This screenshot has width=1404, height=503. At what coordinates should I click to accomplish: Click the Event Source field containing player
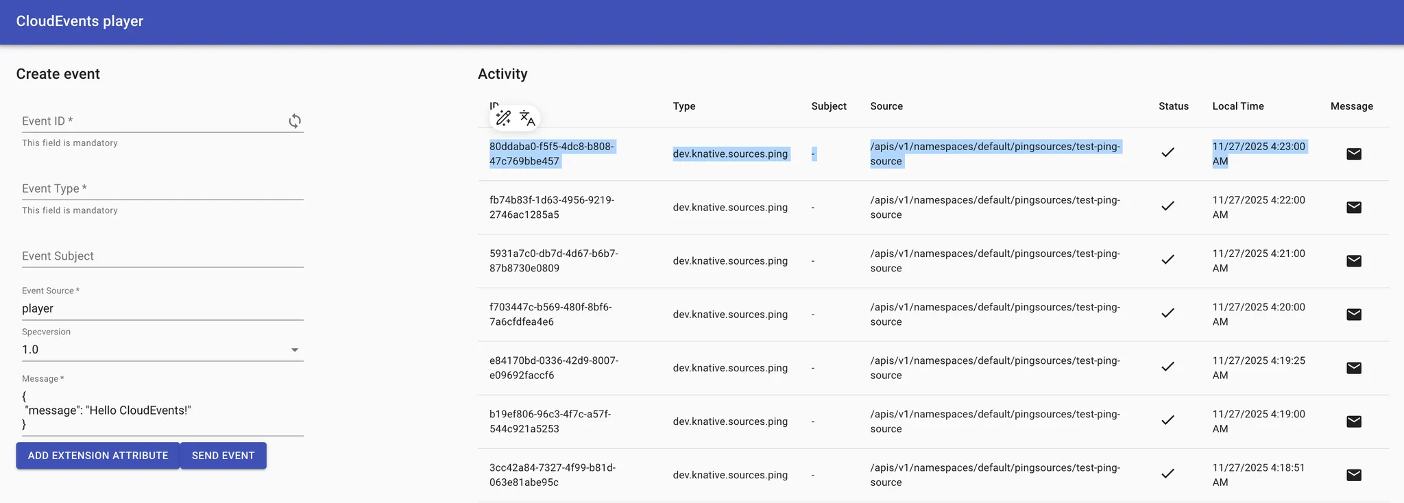pos(162,308)
